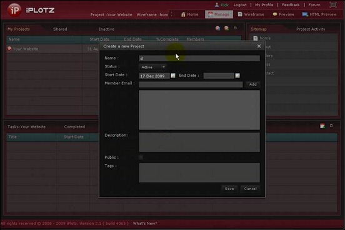Screen dimensions: 345x230
Task: Click the first project globe icon
Action: (x=217, y=28)
